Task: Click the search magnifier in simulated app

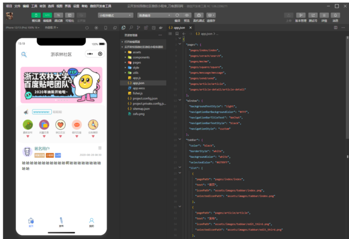Action: click(24, 54)
